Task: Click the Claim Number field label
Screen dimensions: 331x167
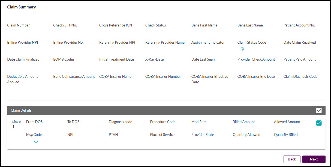Action: (18, 25)
